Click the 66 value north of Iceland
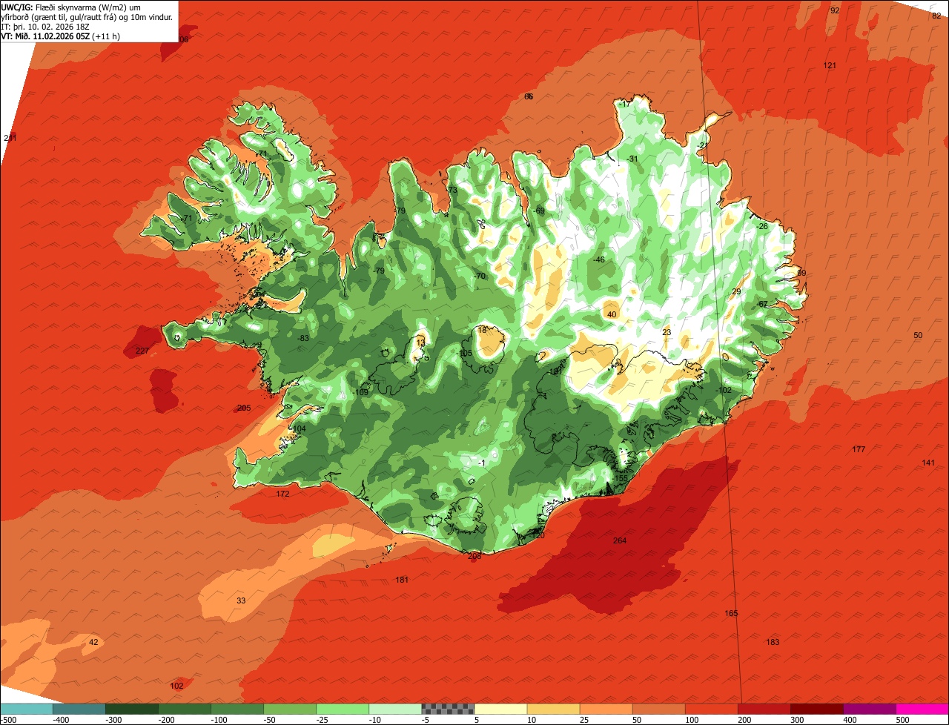The width and height of the screenshot is (949, 725). coord(529,96)
